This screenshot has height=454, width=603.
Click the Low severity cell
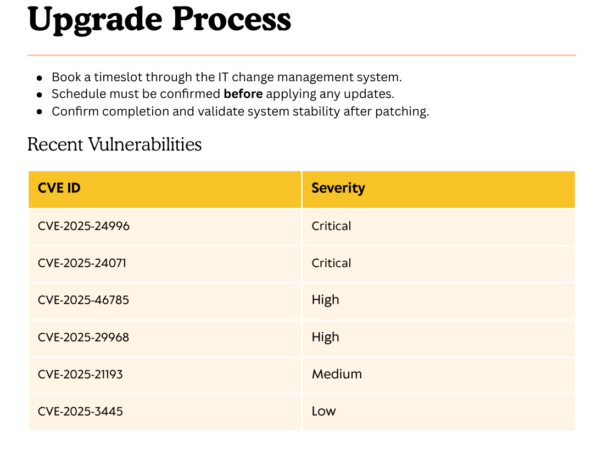[323, 411]
